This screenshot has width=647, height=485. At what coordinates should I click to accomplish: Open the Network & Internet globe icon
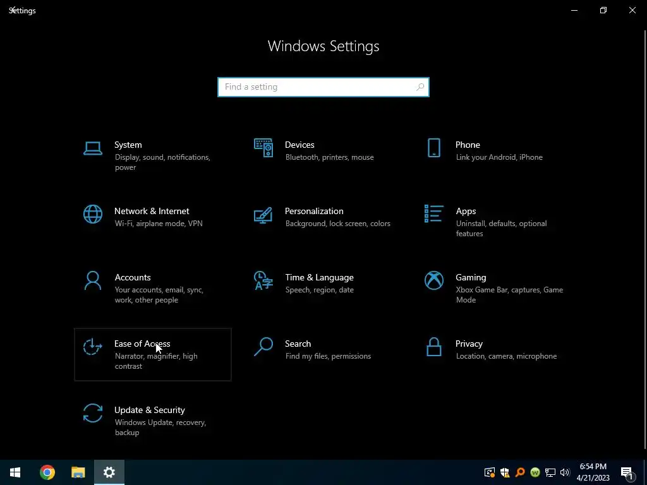click(93, 215)
